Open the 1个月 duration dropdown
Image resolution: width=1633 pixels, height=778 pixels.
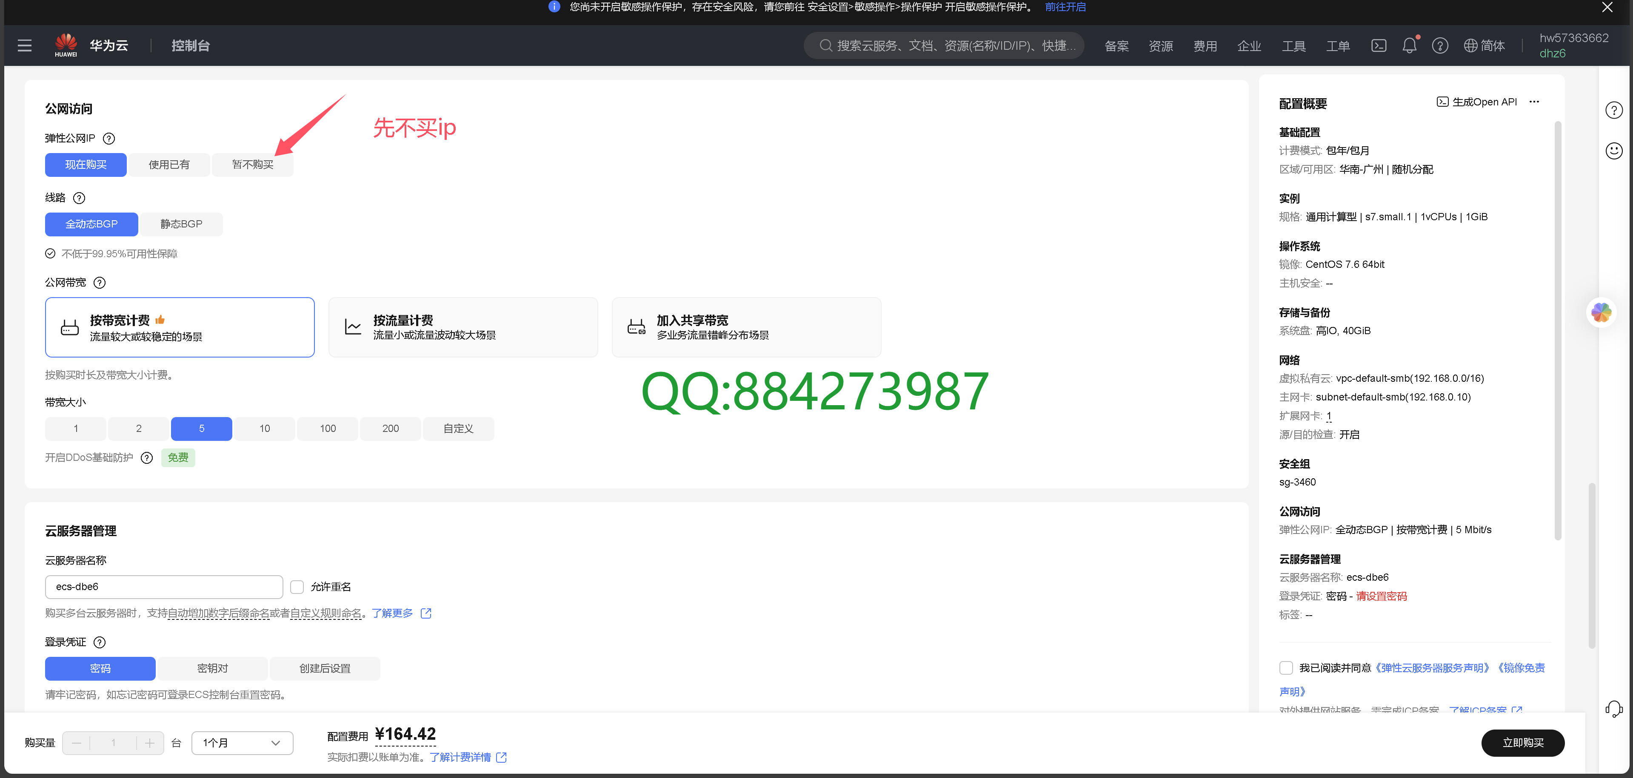coord(242,743)
